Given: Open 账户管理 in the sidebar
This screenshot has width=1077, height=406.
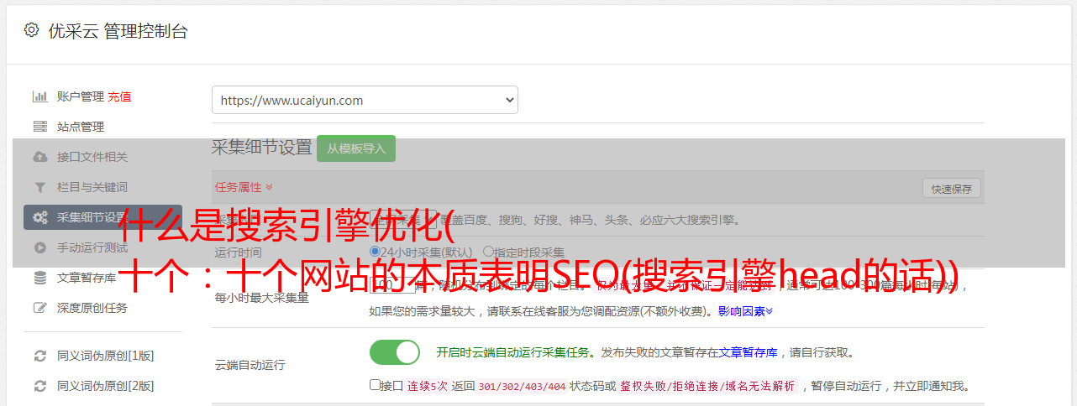Looking at the screenshot, I should click(81, 96).
